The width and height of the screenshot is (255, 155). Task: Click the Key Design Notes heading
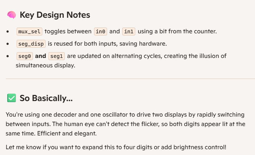(x=55, y=15)
